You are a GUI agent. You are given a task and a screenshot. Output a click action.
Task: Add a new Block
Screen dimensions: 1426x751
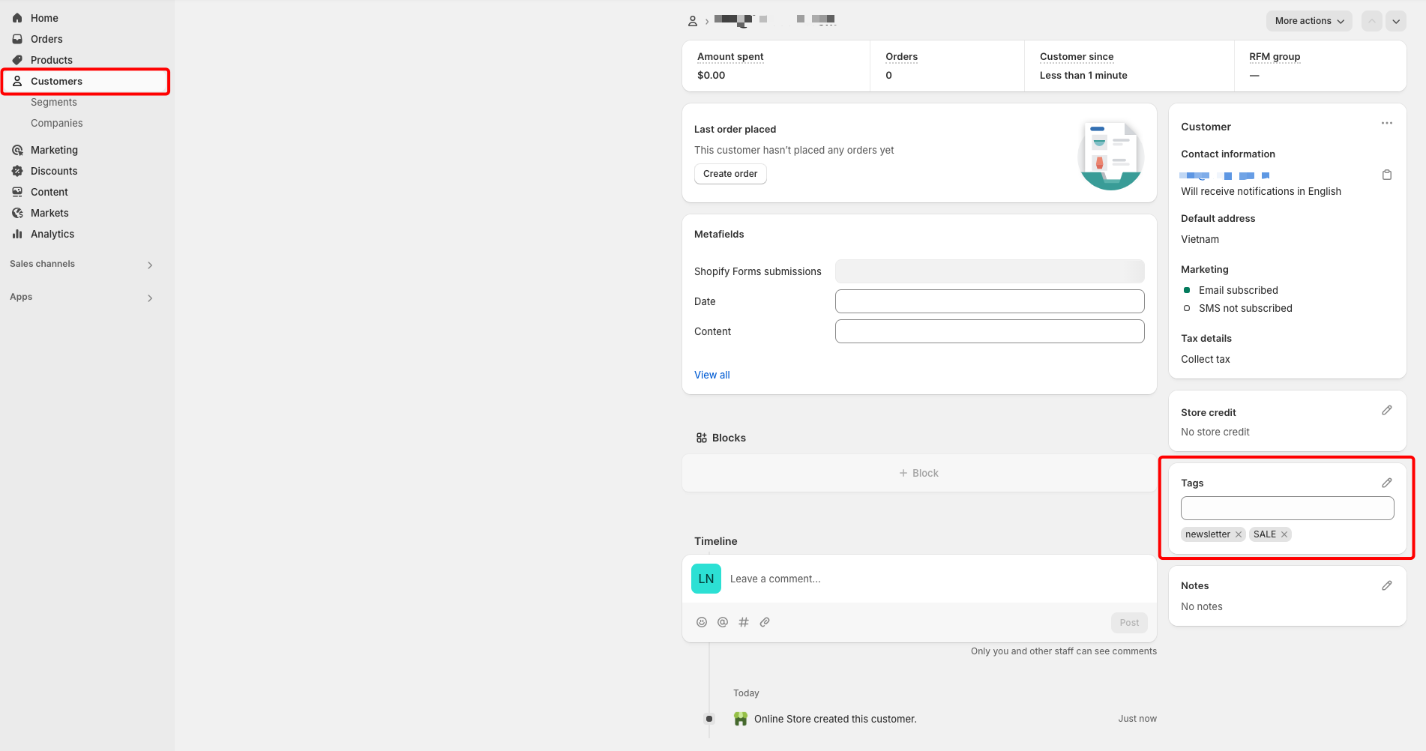919,473
